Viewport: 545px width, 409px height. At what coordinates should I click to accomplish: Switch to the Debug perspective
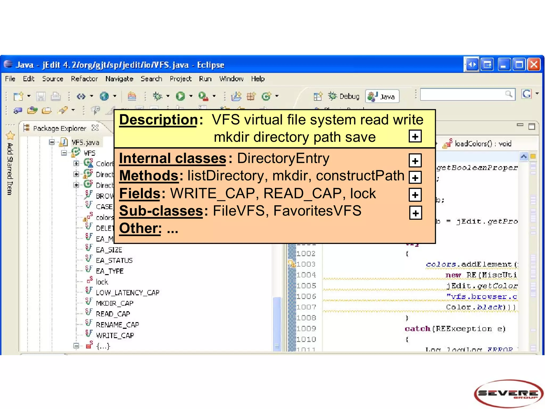tap(344, 96)
